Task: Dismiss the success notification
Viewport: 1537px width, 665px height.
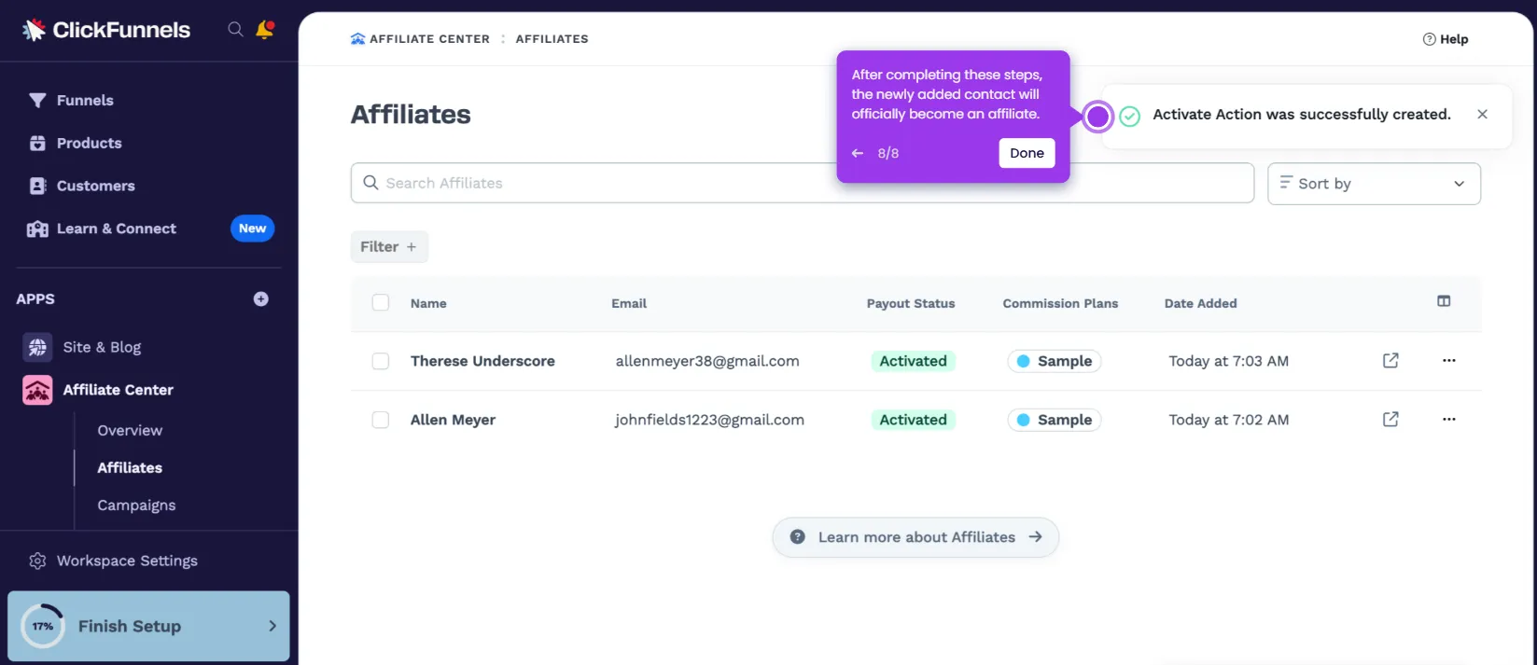Action: coord(1482,114)
